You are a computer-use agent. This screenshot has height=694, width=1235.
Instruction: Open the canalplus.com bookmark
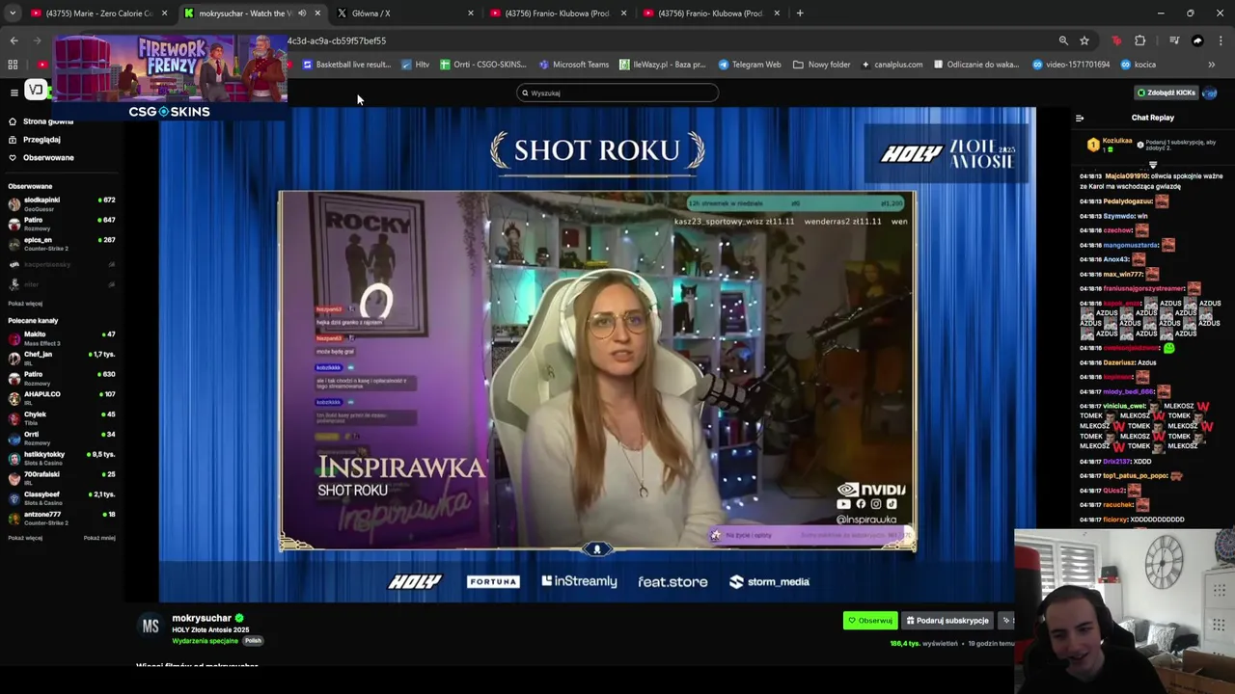tap(892, 65)
